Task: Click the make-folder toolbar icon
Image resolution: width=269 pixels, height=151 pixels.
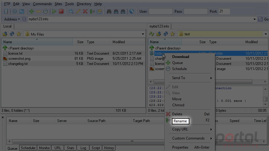Action: click(99, 11)
